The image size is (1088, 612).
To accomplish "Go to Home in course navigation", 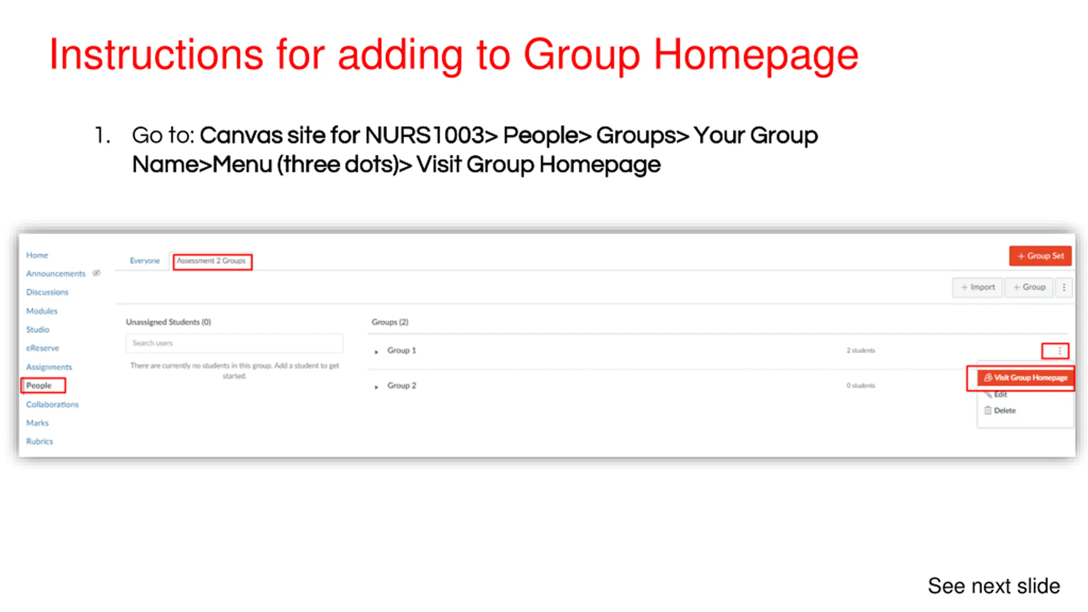I will [37, 255].
